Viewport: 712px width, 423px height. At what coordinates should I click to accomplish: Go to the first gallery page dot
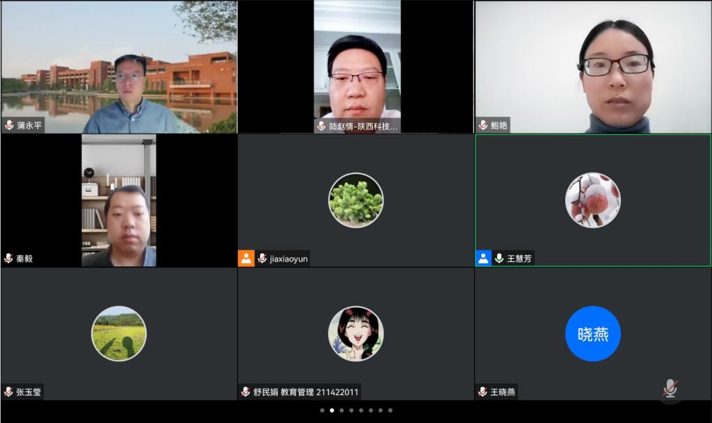pos(322,410)
